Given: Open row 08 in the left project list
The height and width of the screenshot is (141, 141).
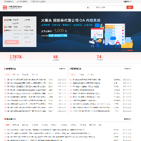Looking at the screenshot, I should click(x=35, y=104).
